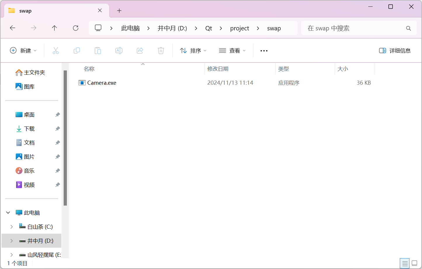Unpin 桌面 using its pin icon

[x=58, y=114]
